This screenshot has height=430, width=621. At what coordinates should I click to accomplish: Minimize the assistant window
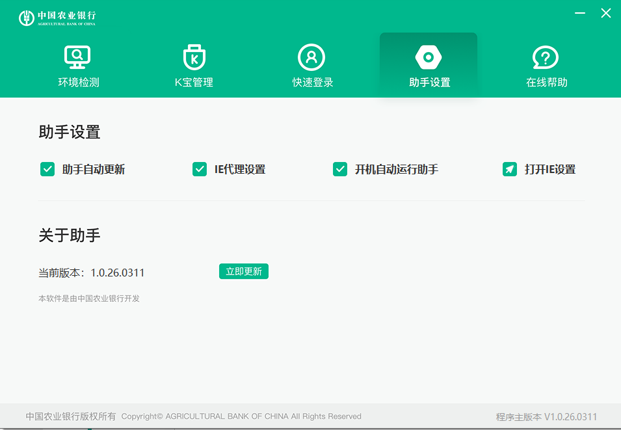point(580,13)
